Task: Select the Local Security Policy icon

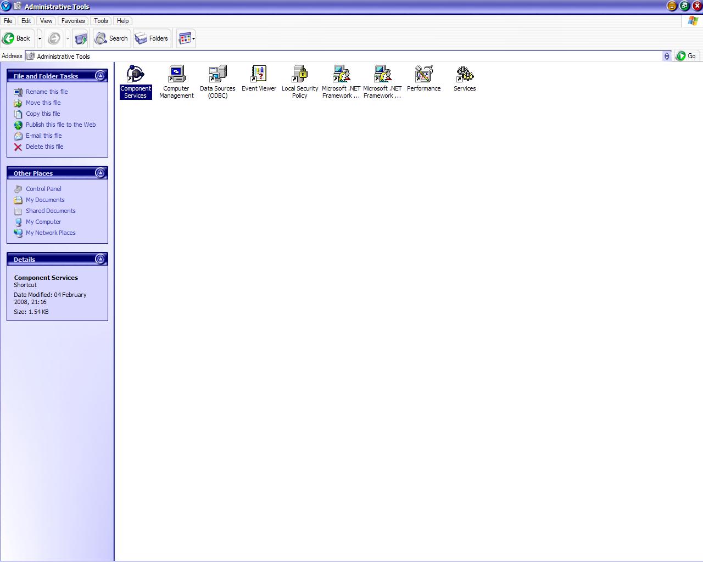Action: pyautogui.click(x=300, y=74)
